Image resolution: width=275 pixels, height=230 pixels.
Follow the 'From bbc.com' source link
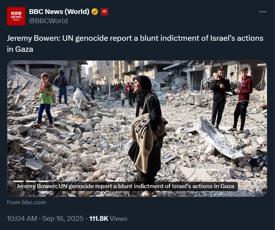click(26, 202)
